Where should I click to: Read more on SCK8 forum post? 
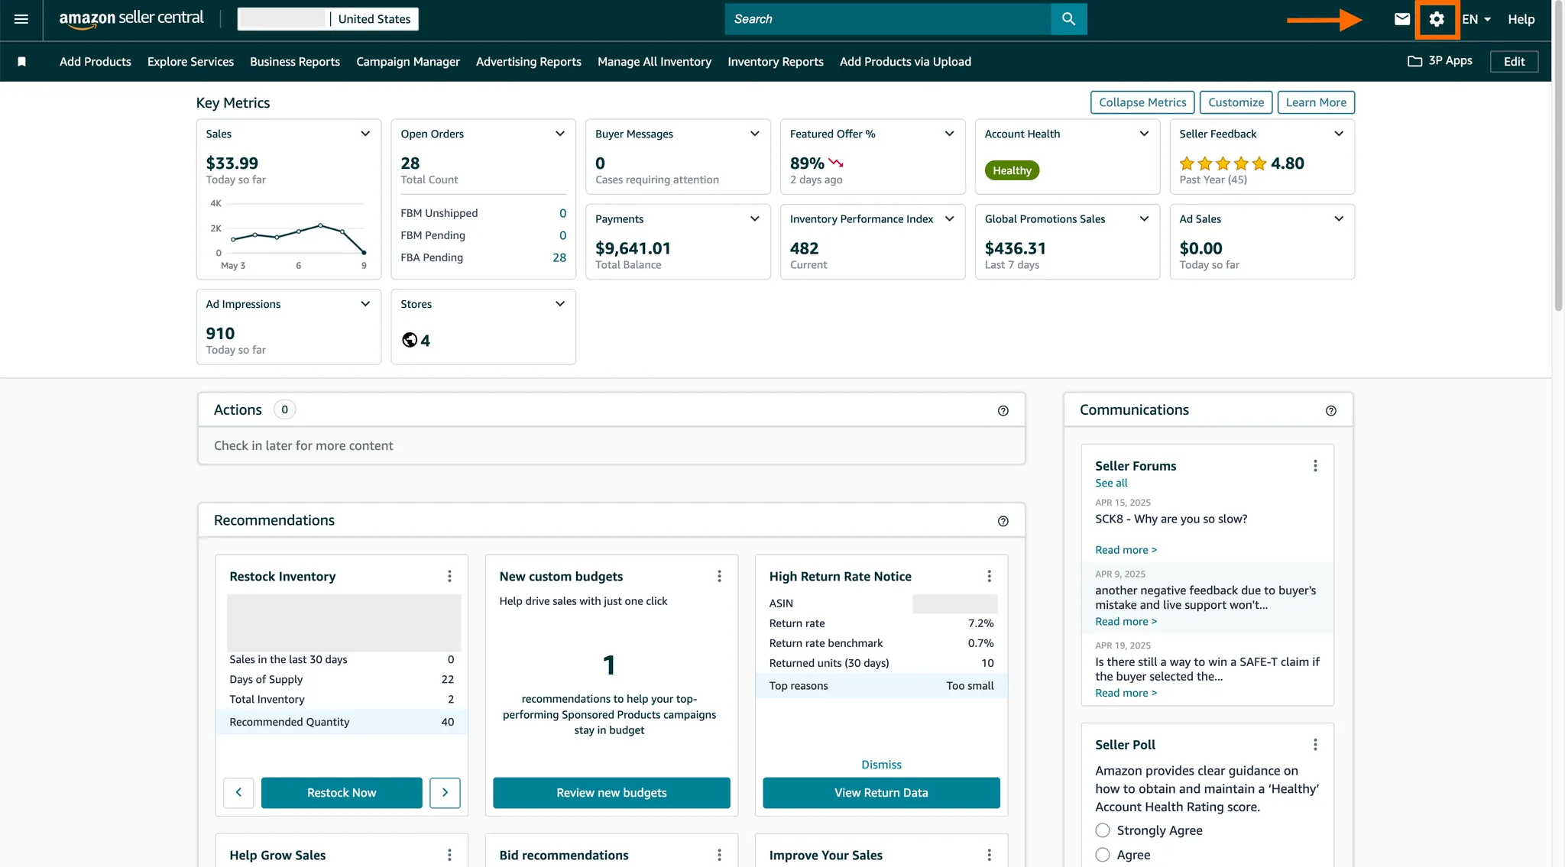[1126, 550]
